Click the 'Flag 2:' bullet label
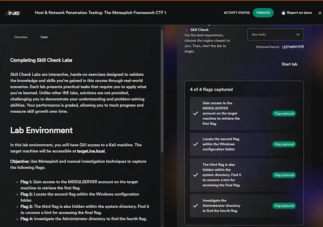The width and height of the screenshot is (323, 227). (26, 194)
